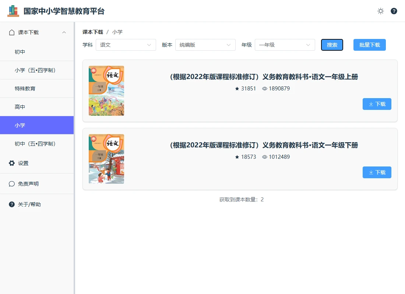Open the 版本 dropdown showing 统编版

tap(205, 45)
